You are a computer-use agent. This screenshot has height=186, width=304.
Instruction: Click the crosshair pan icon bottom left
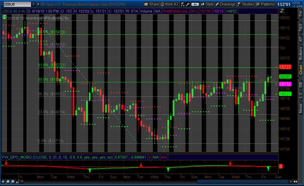3,182
